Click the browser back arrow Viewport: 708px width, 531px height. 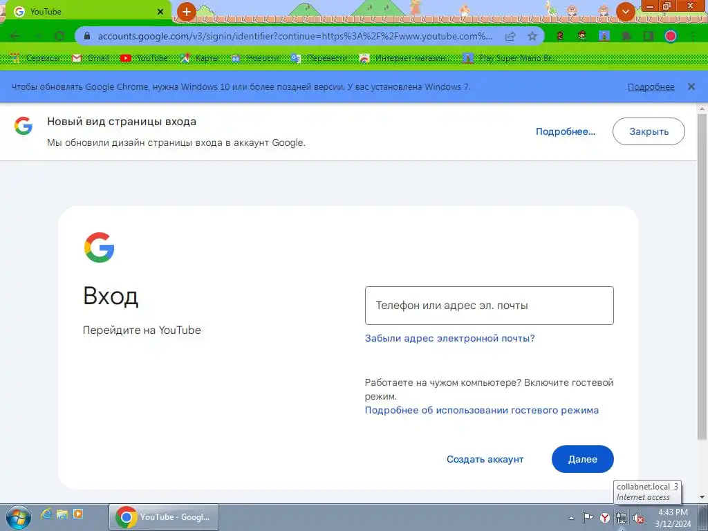[x=15, y=36]
